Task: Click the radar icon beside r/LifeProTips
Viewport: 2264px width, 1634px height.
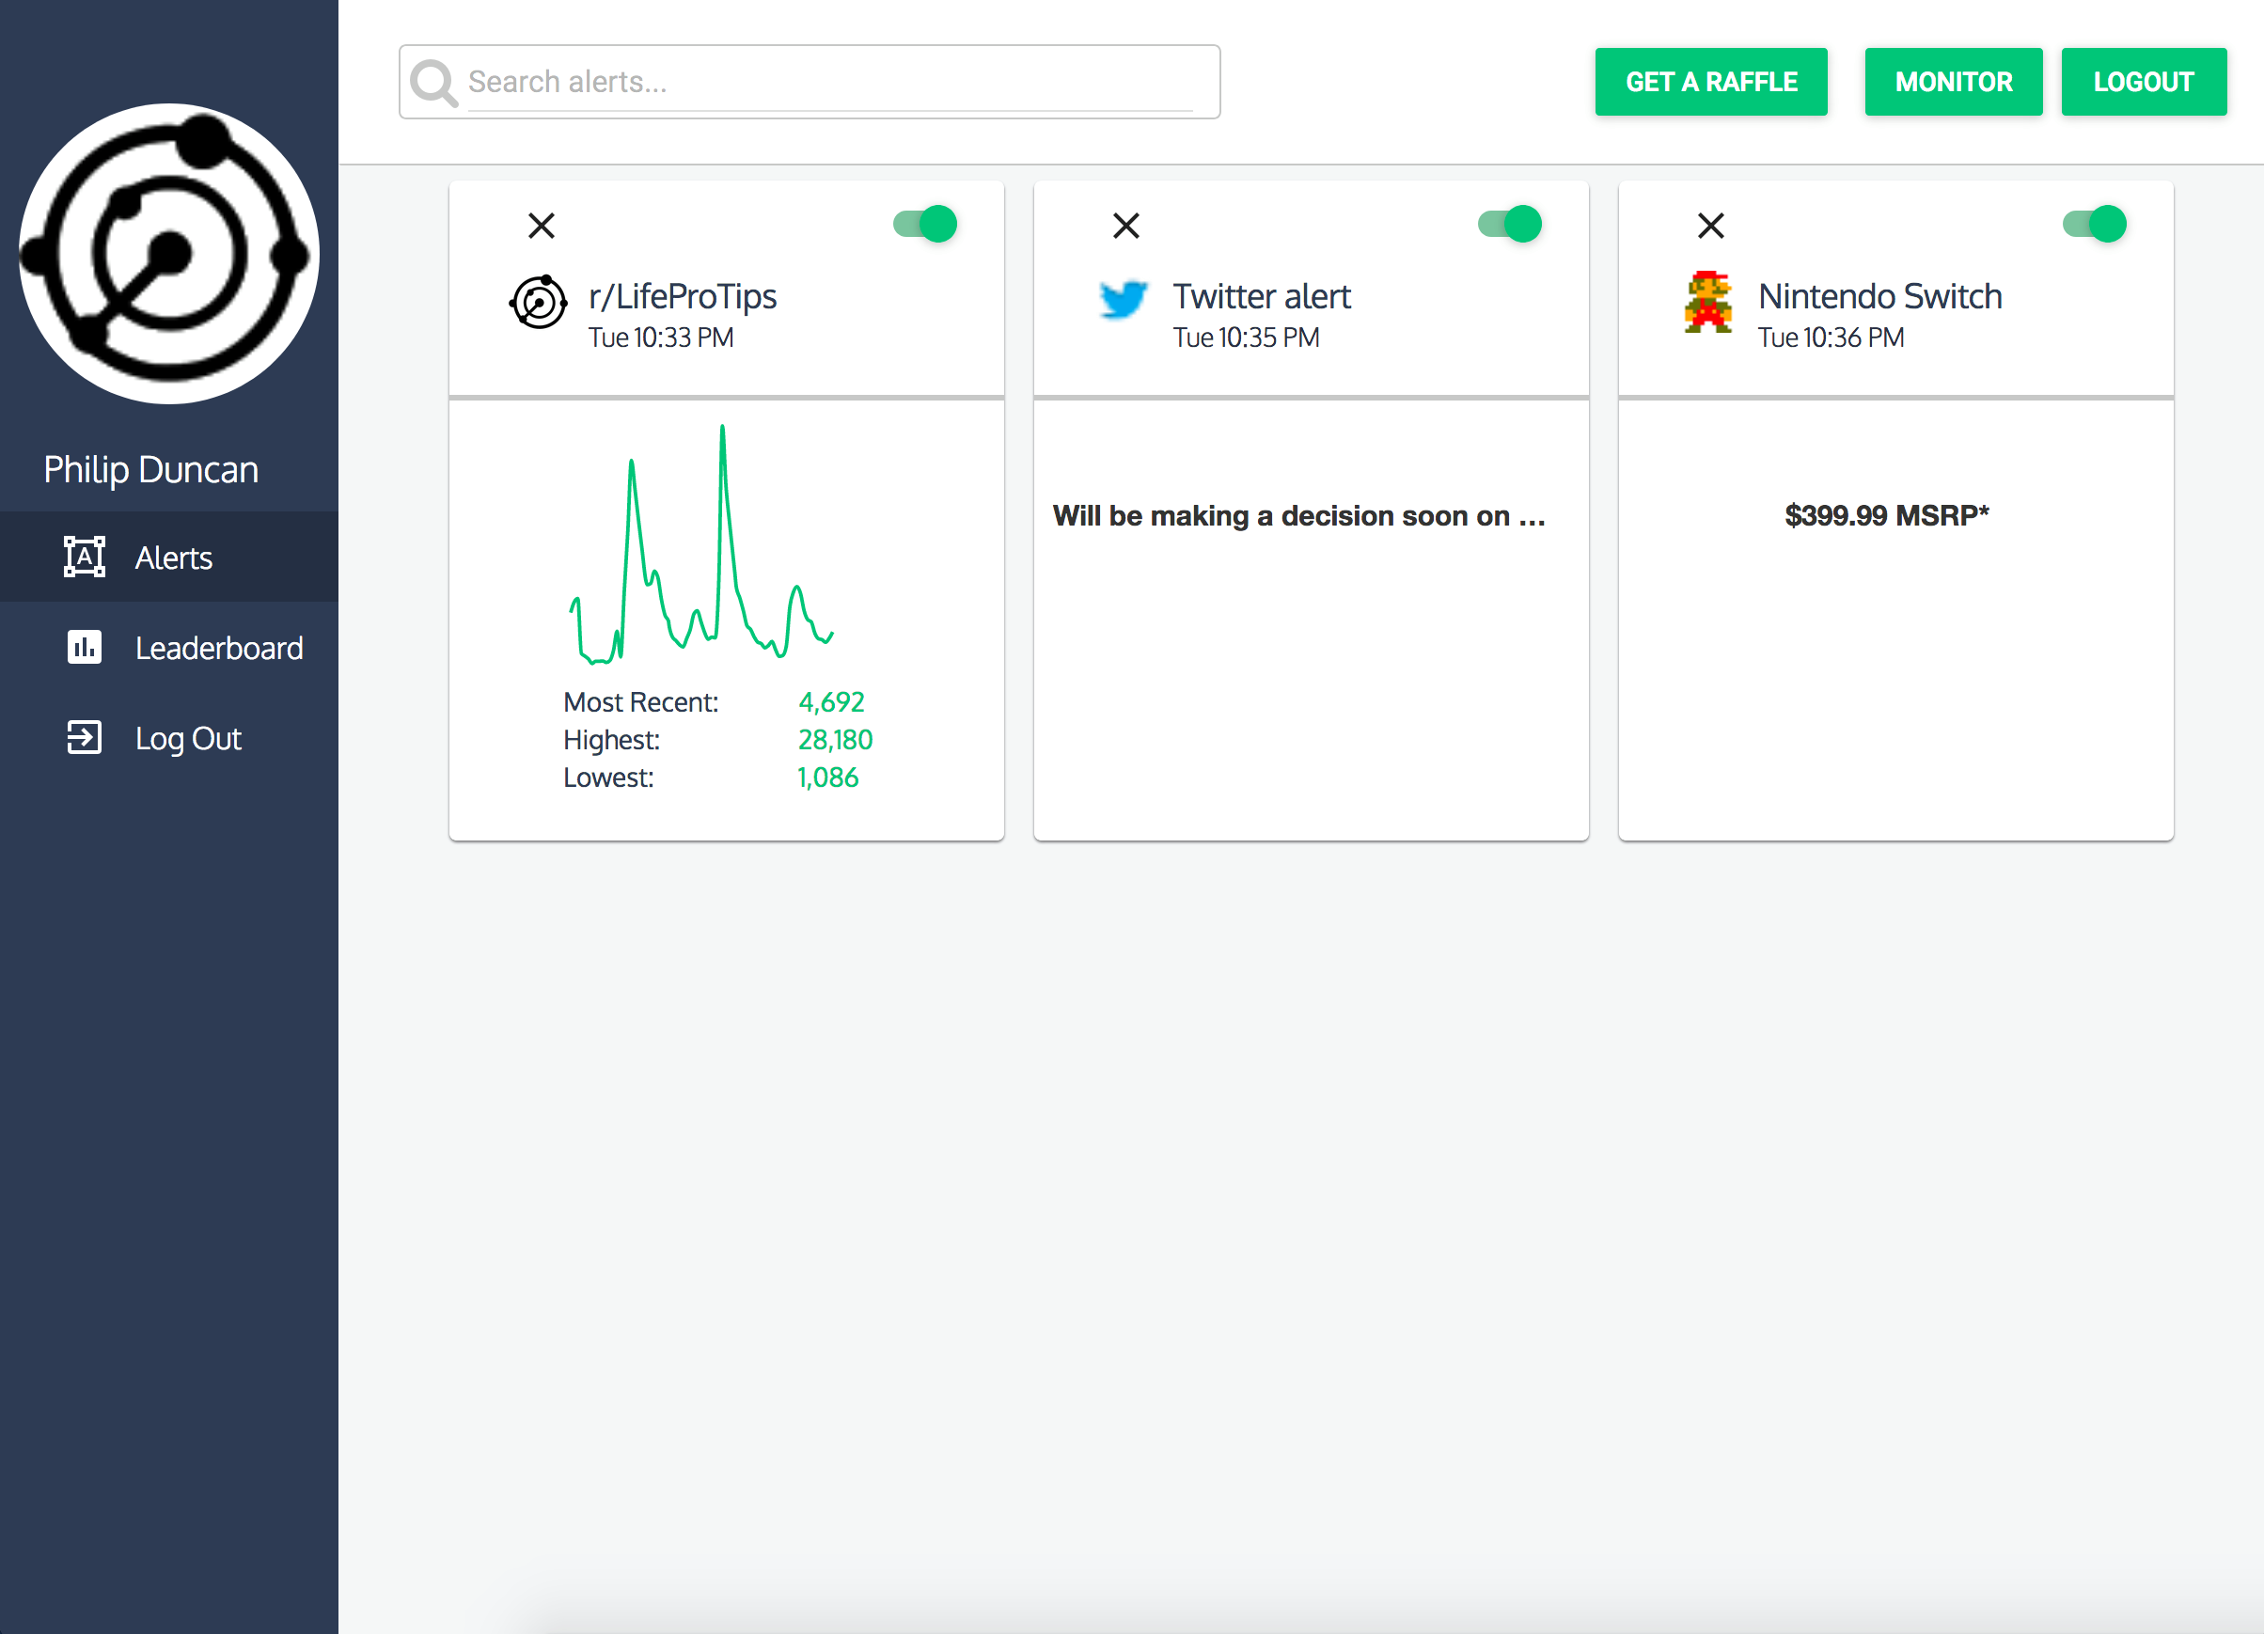Action: (x=538, y=302)
